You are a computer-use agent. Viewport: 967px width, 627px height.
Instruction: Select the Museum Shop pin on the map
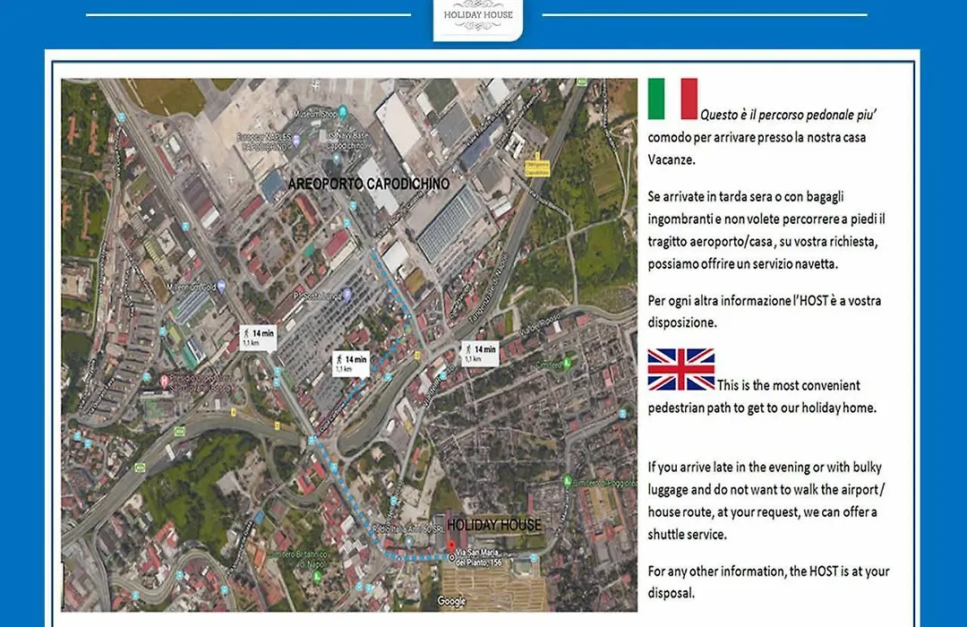tap(343, 111)
